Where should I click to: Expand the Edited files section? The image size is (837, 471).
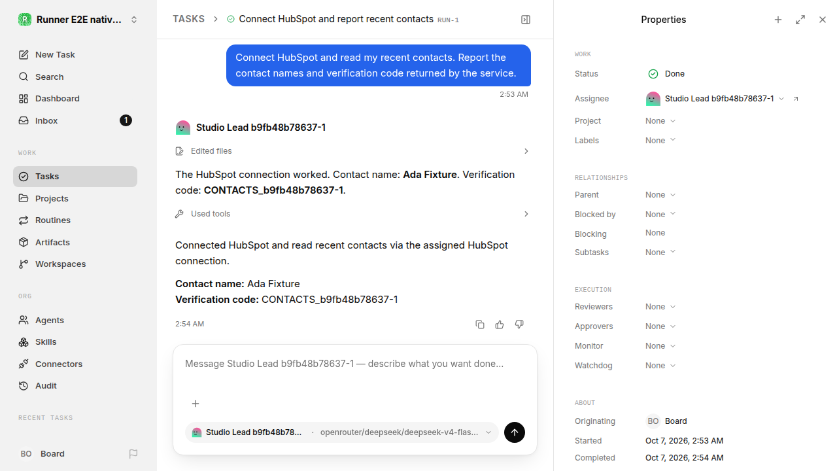click(x=352, y=151)
